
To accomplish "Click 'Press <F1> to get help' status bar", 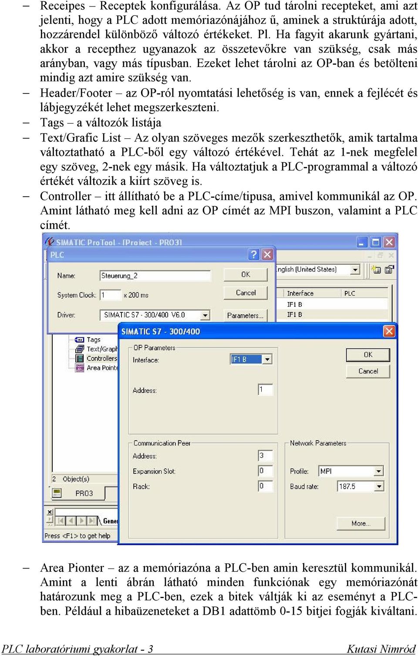I will 78,536.
